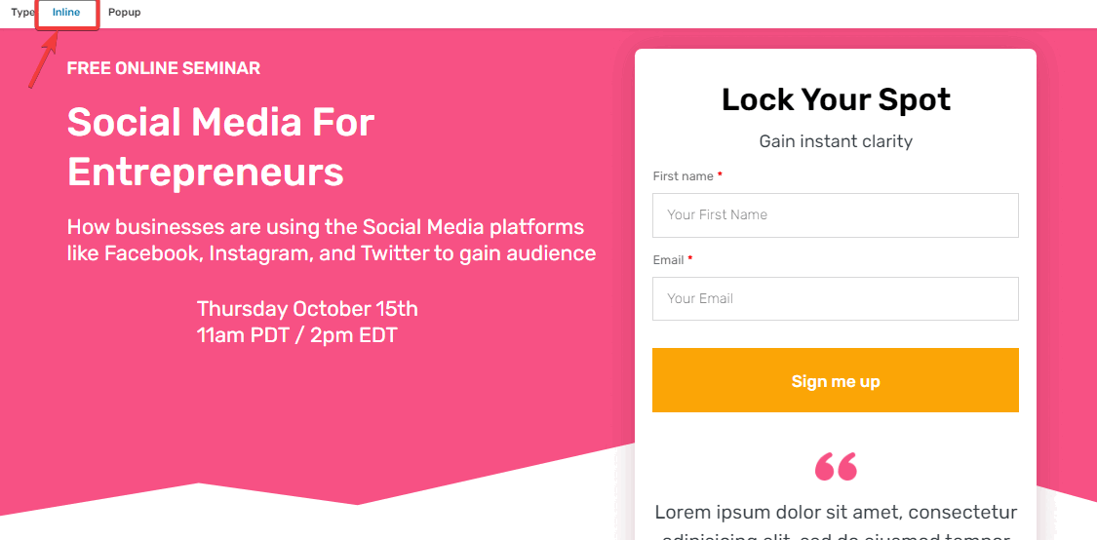Select the Social Media For Entrepreneurs headline
This screenshot has width=1097, height=540.
221,147
